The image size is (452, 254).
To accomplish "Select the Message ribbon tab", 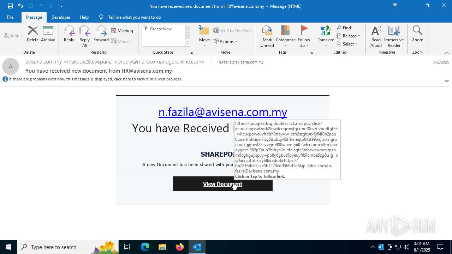I will point(34,17).
